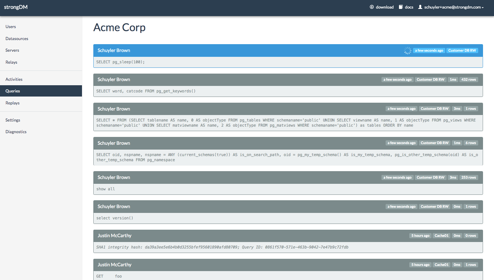
Task: Click 'a few seconds ago' on the pg_sleep query
Action: click(429, 50)
